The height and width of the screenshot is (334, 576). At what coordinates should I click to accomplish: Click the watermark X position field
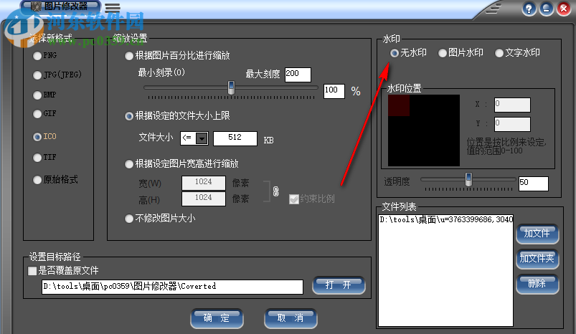[512, 105]
